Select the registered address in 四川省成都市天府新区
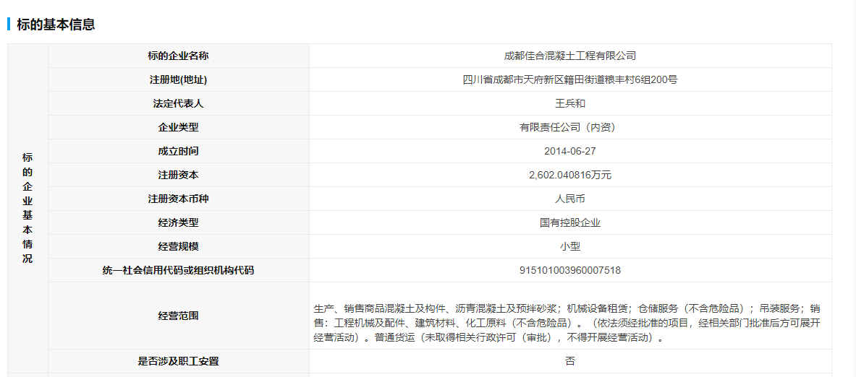The height and width of the screenshot is (377, 856). click(x=569, y=79)
